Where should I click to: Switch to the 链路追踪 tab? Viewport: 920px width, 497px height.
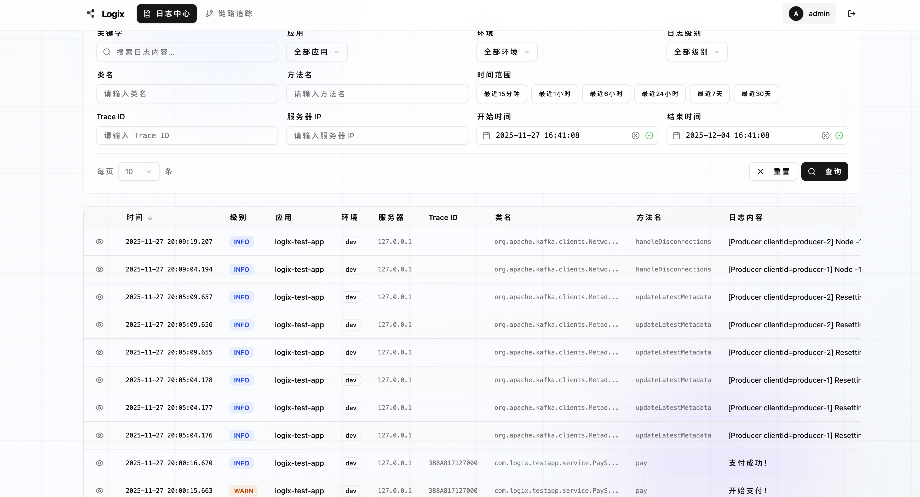coord(229,14)
